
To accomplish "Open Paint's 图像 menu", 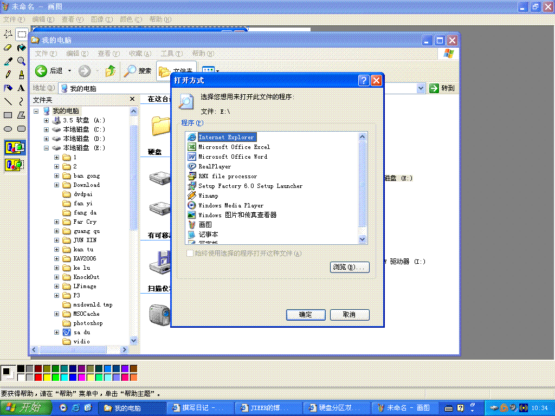I will point(102,19).
